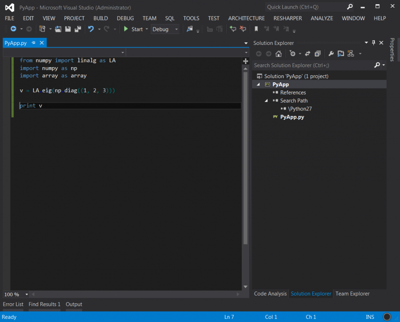The width and height of the screenshot is (400, 322).
Task: Select PyApp.py in Solution Explorer
Action: 292,117
